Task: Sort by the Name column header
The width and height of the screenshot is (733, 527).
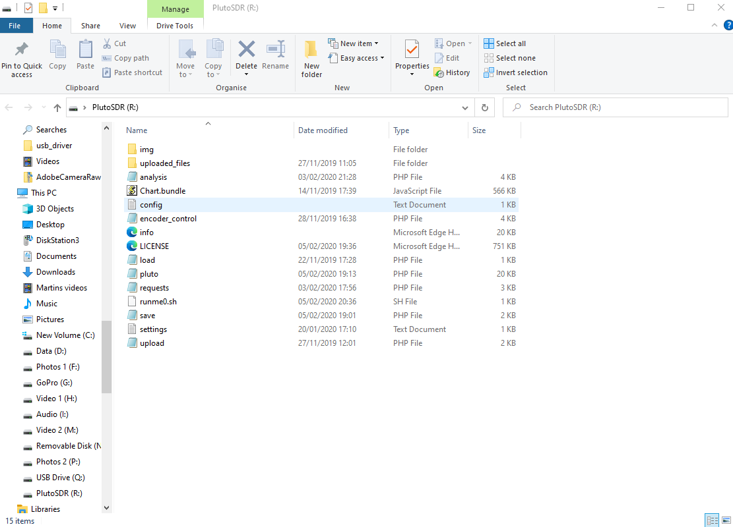Action: (x=209, y=130)
